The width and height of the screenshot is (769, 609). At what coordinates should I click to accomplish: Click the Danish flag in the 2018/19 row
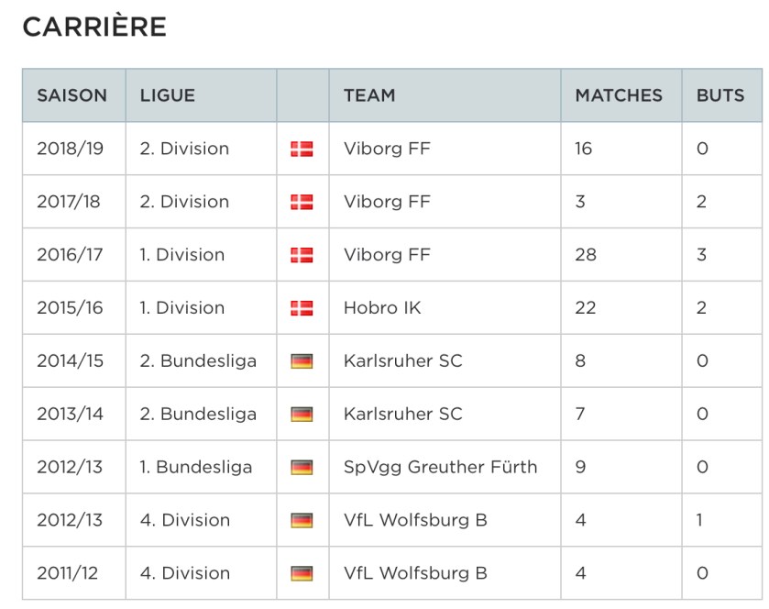pyautogui.click(x=302, y=149)
